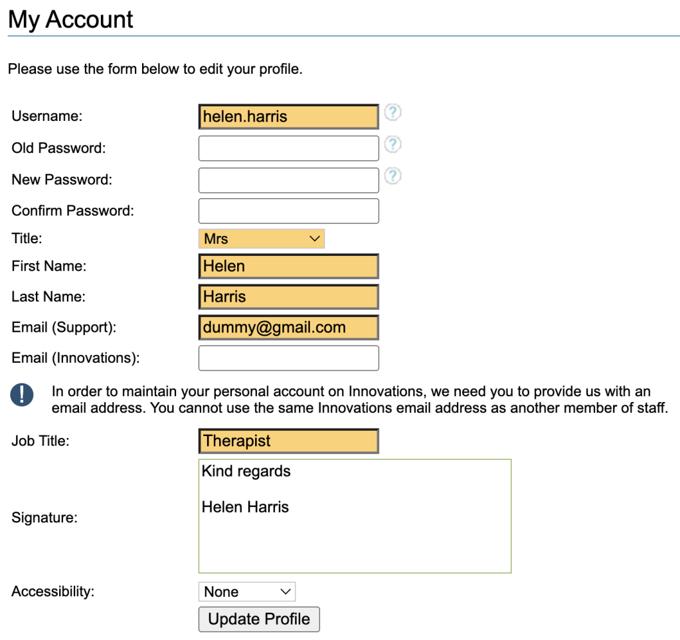680x640 pixels.
Task: Click the blue exclamation info icon
Action: pos(22,395)
